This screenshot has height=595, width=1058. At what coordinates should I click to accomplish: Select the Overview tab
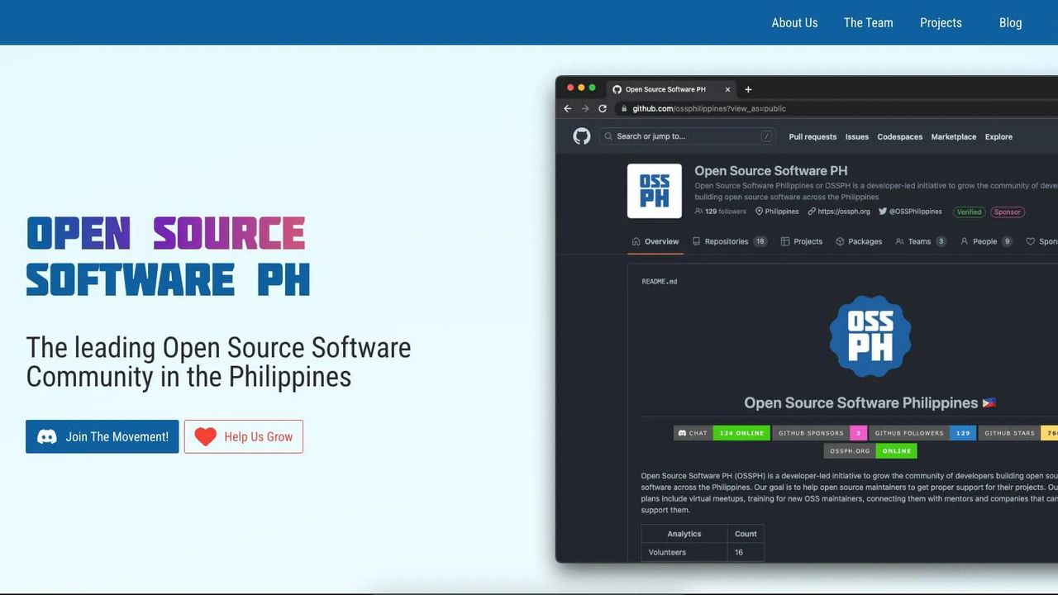pyautogui.click(x=655, y=241)
